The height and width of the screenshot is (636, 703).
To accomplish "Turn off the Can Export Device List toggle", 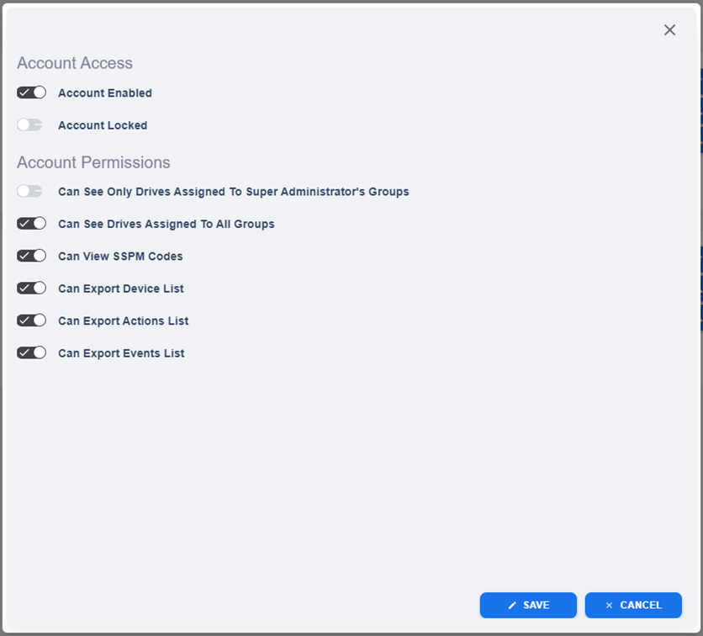I will pyautogui.click(x=31, y=289).
